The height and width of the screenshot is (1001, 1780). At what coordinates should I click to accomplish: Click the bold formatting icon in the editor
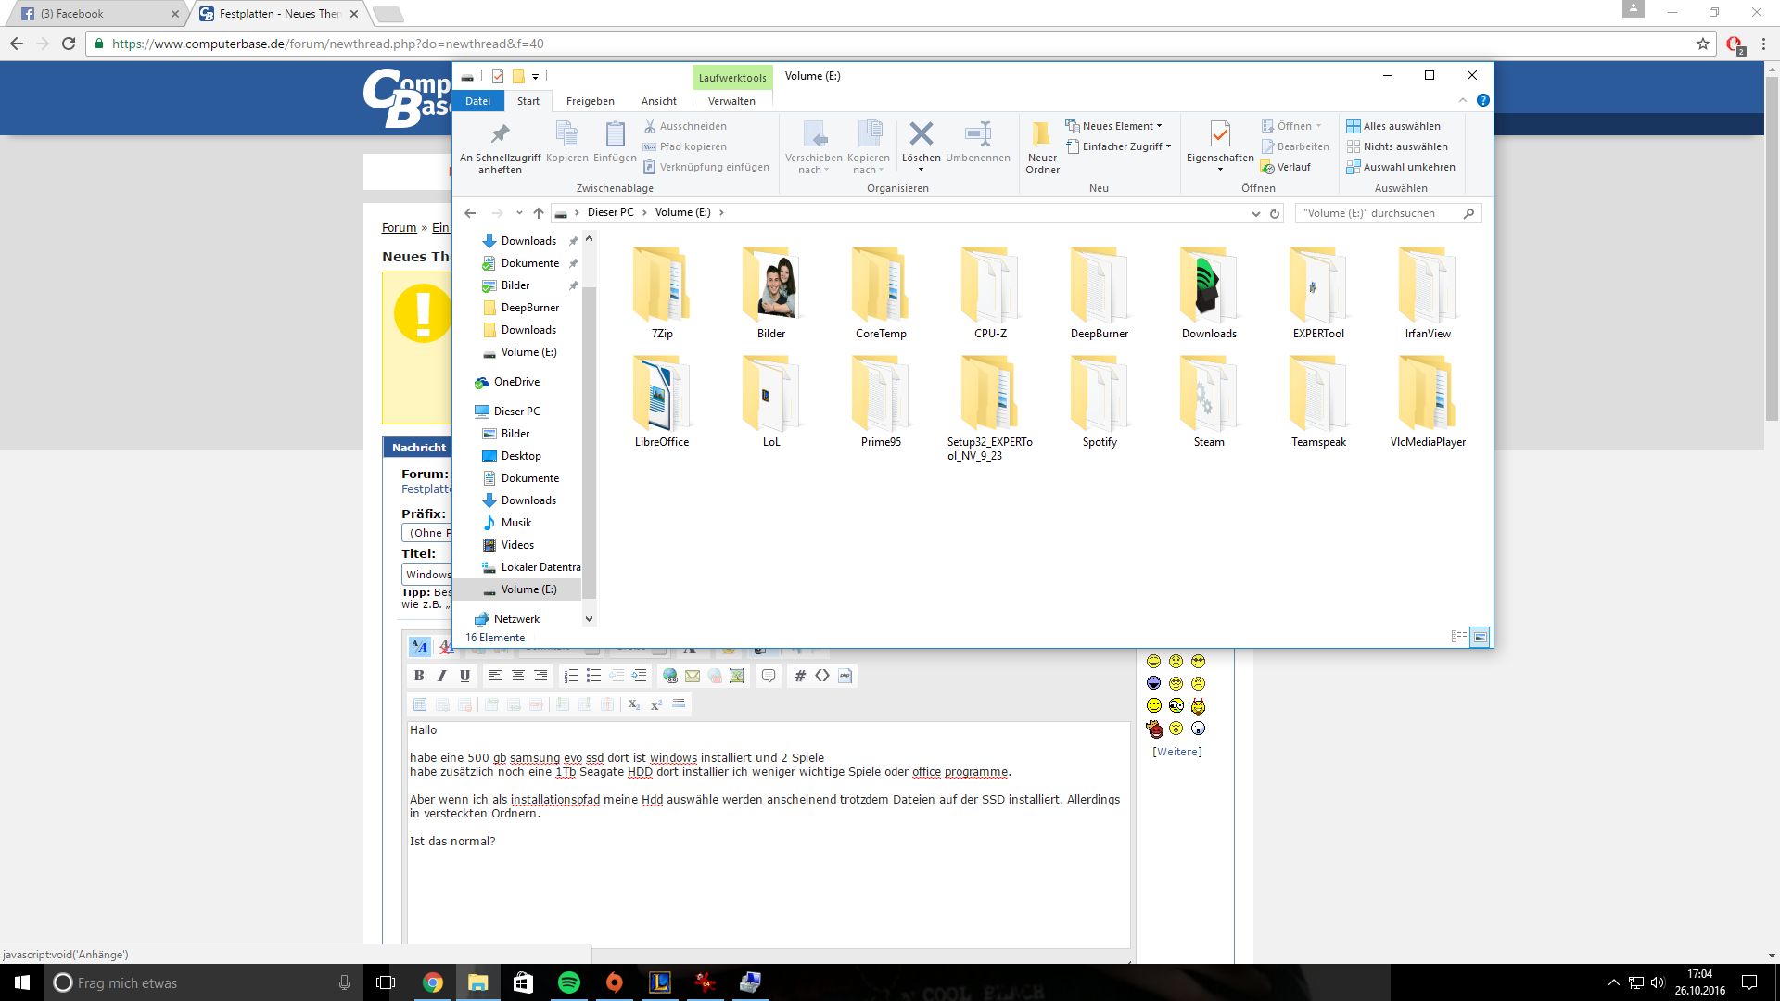[x=419, y=676]
